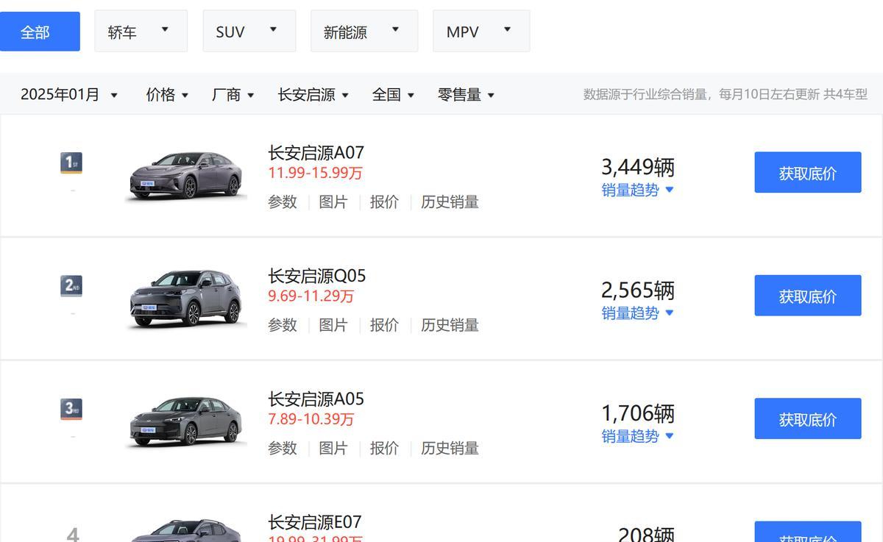Open 报价 link for 长安启源A05

click(384, 448)
